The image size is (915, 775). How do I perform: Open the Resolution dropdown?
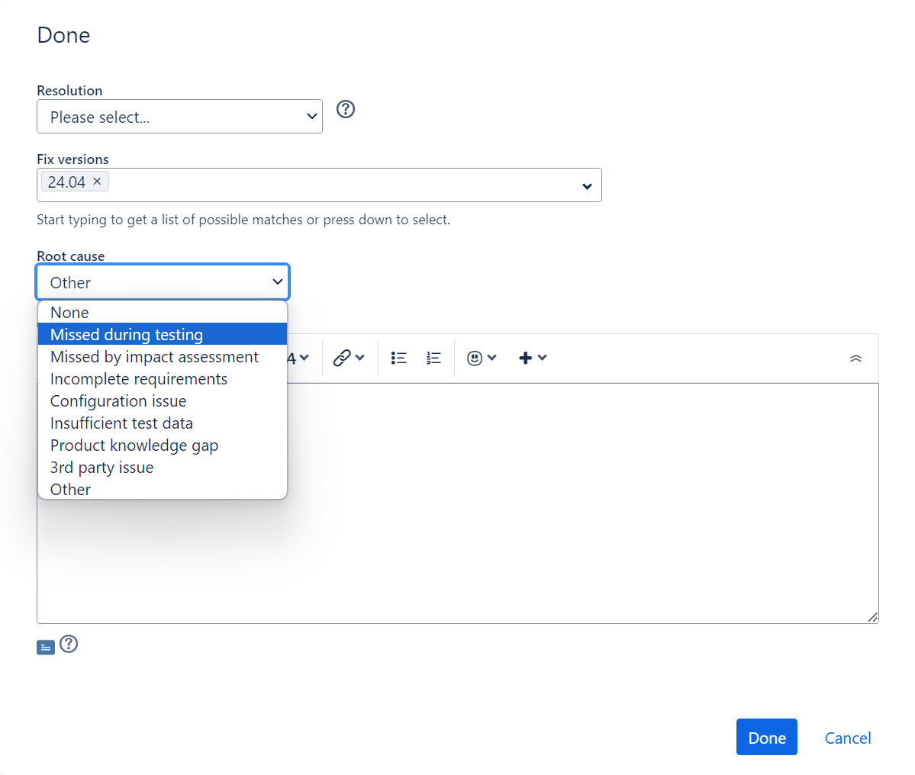(179, 116)
